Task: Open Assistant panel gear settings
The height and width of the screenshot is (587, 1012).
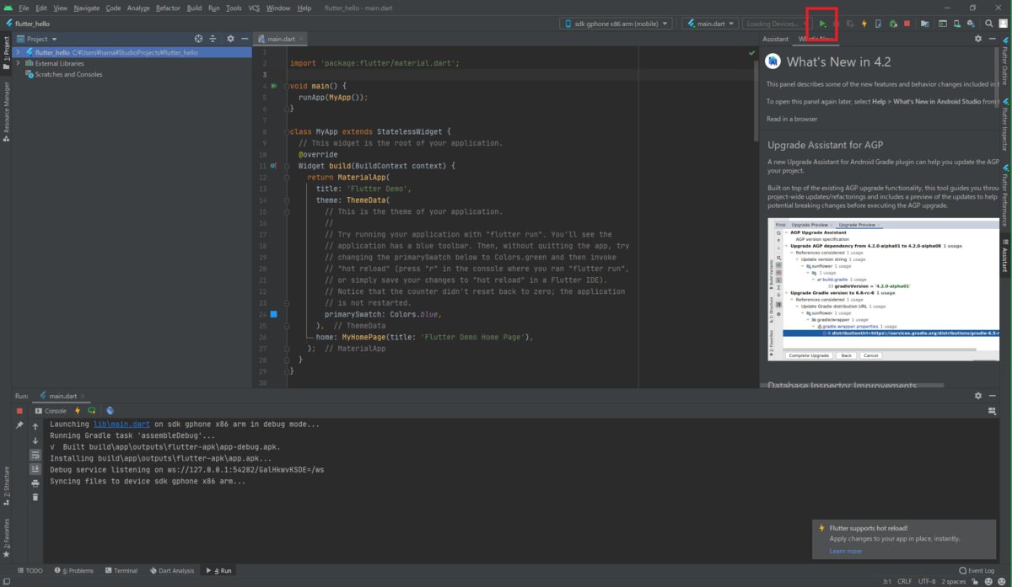Action: 978,39
